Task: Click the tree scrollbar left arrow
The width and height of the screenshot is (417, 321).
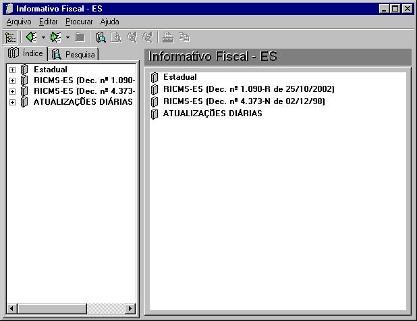Action: tap(11, 309)
